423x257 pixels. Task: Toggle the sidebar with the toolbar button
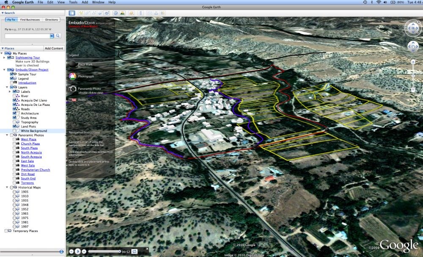72,13
